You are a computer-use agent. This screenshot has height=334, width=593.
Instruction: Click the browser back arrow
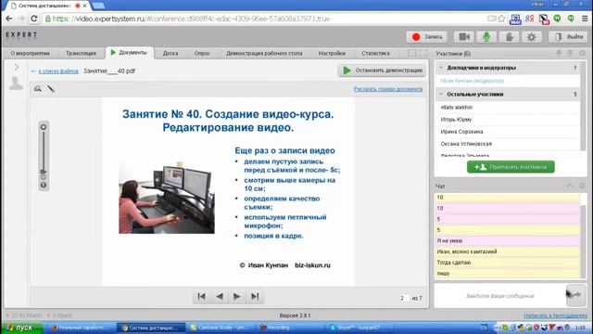pyautogui.click(x=9, y=19)
